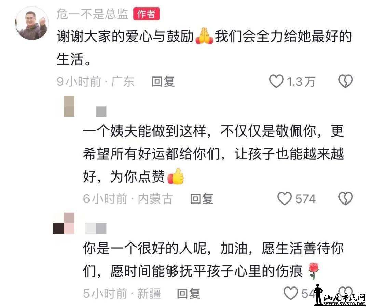Screen dimensions: 369x308
Task: Open profile via username 危一不是总监
Action: [92, 14]
